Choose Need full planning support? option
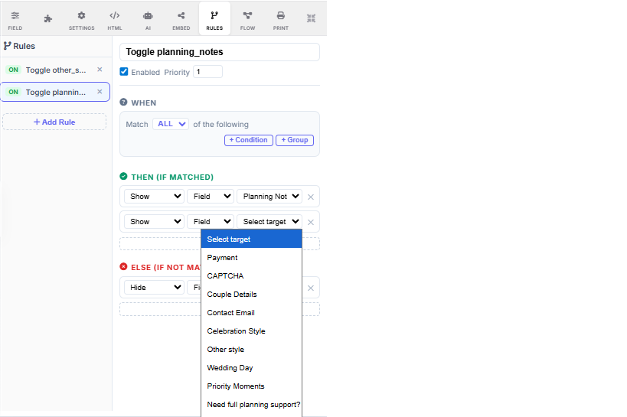Screen dimensions: 627x417 pos(252,405)
